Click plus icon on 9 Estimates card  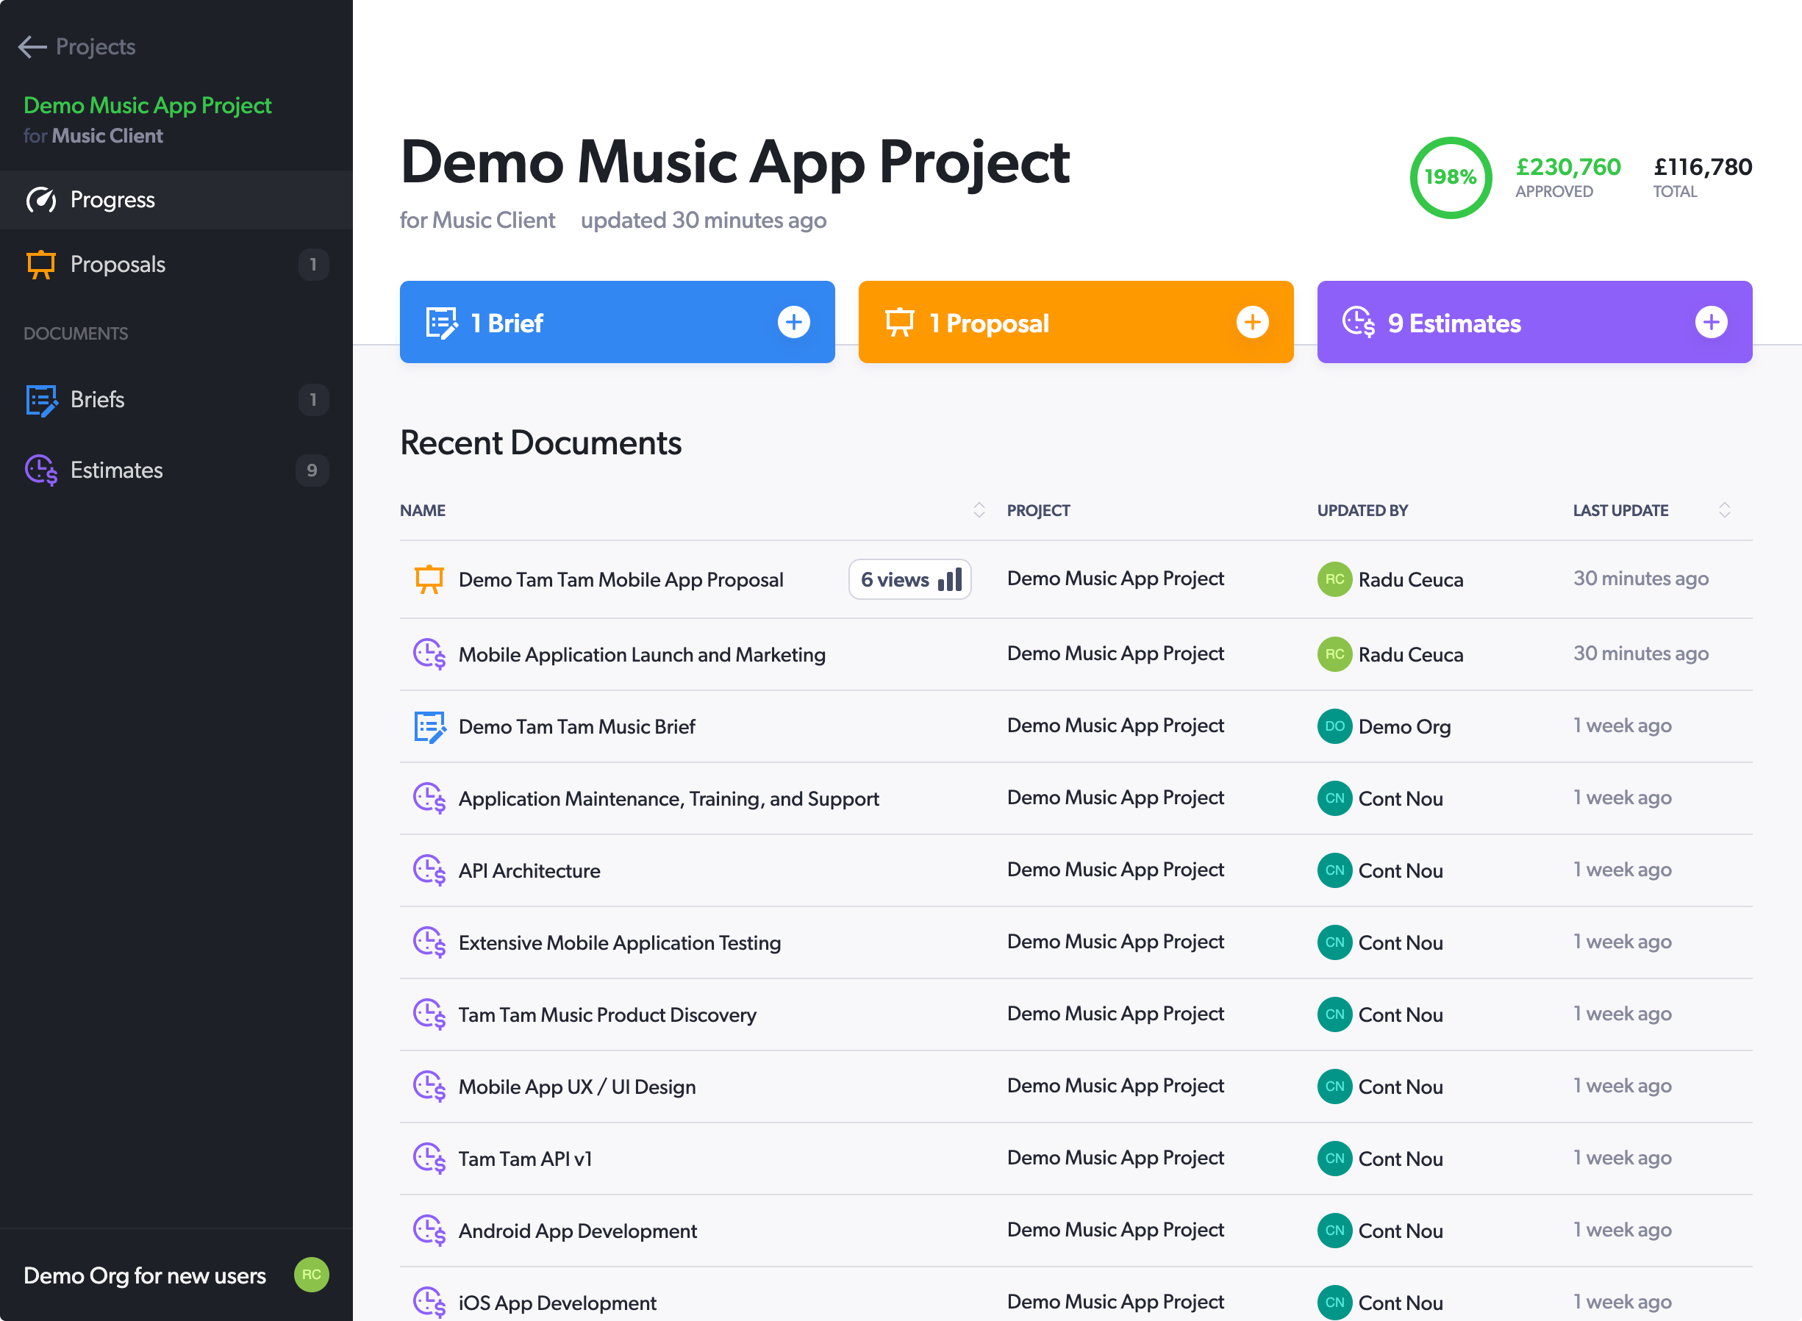tap(1711, 322)
